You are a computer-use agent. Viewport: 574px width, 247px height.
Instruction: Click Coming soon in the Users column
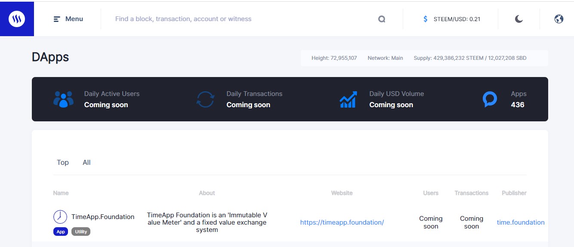pyautogui.click(x=431, y=222)
